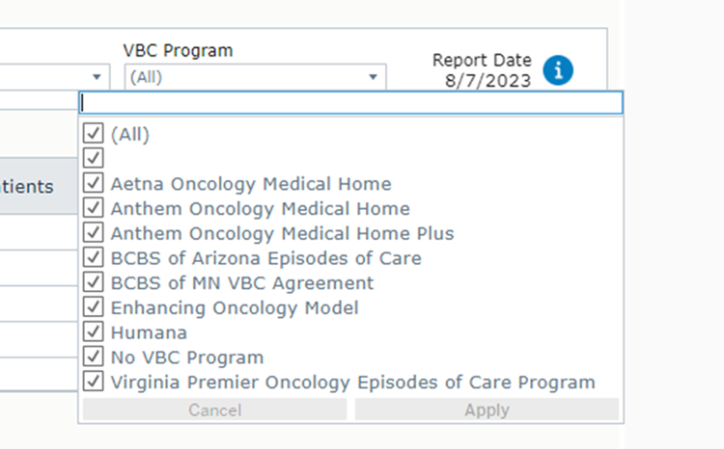Image resolution: width=724 pixels, height=449 pixels.
Task: Deselect Anthem Oncology Medical Home Plus
Action: click(94, 233)
